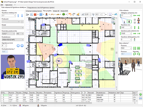Screen dimensions: 143x107
Task: Click the ID Ka... column header
Action: (5, 93)
